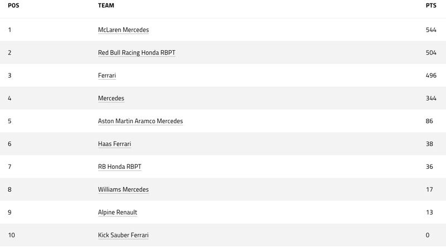Open the Alpine Renault team link
The image size is (446, 248).
(117, 213)
